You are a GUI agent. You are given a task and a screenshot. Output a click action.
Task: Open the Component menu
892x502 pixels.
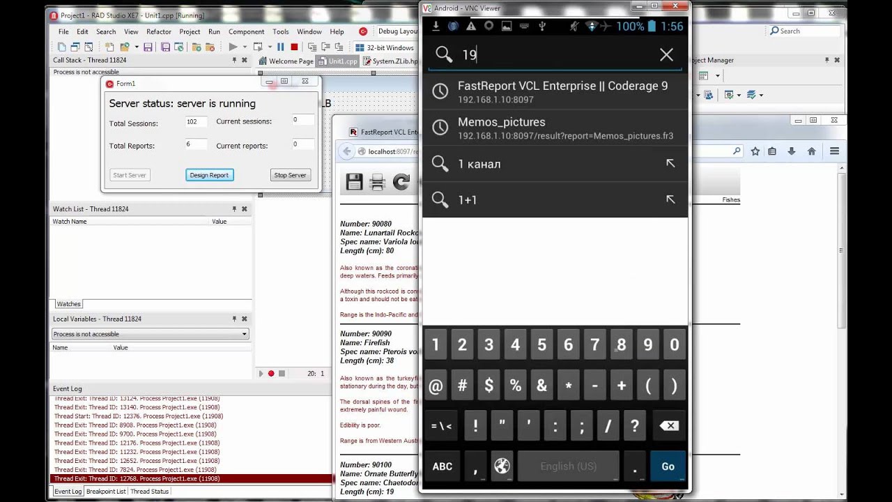pyautogui.click(x=246, y=31)
